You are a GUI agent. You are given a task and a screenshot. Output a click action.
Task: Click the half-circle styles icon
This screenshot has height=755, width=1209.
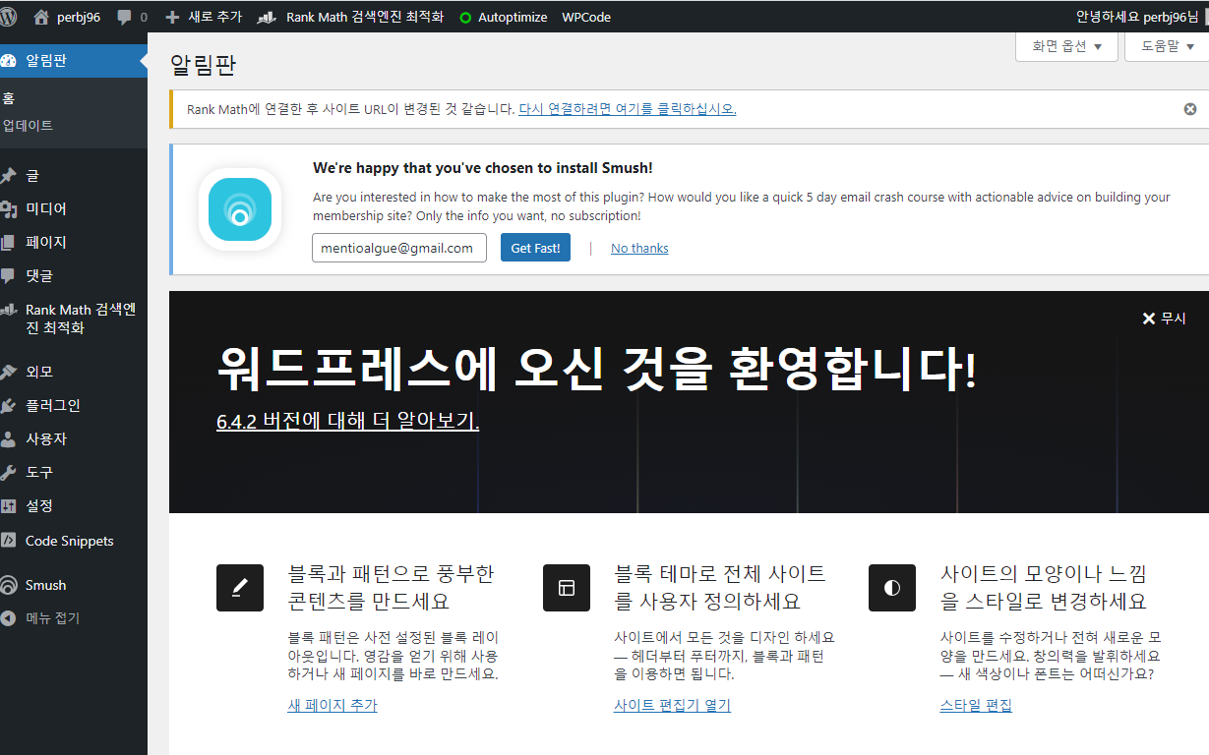click(892, 588)
